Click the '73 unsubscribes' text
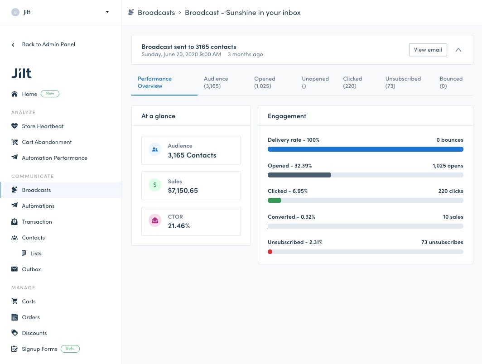Screen dimensions: 482x364 point(442,242)
